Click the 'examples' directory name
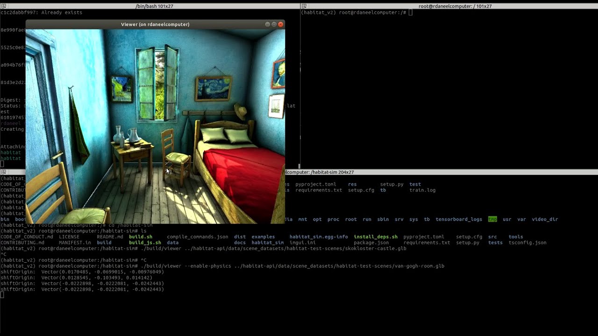The image size is (598, 336). (263, 237)
